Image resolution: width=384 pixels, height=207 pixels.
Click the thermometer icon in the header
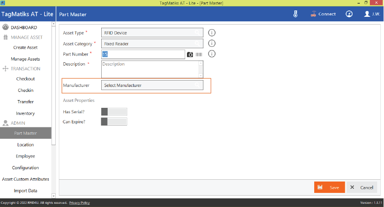click(x=296, y=14)
